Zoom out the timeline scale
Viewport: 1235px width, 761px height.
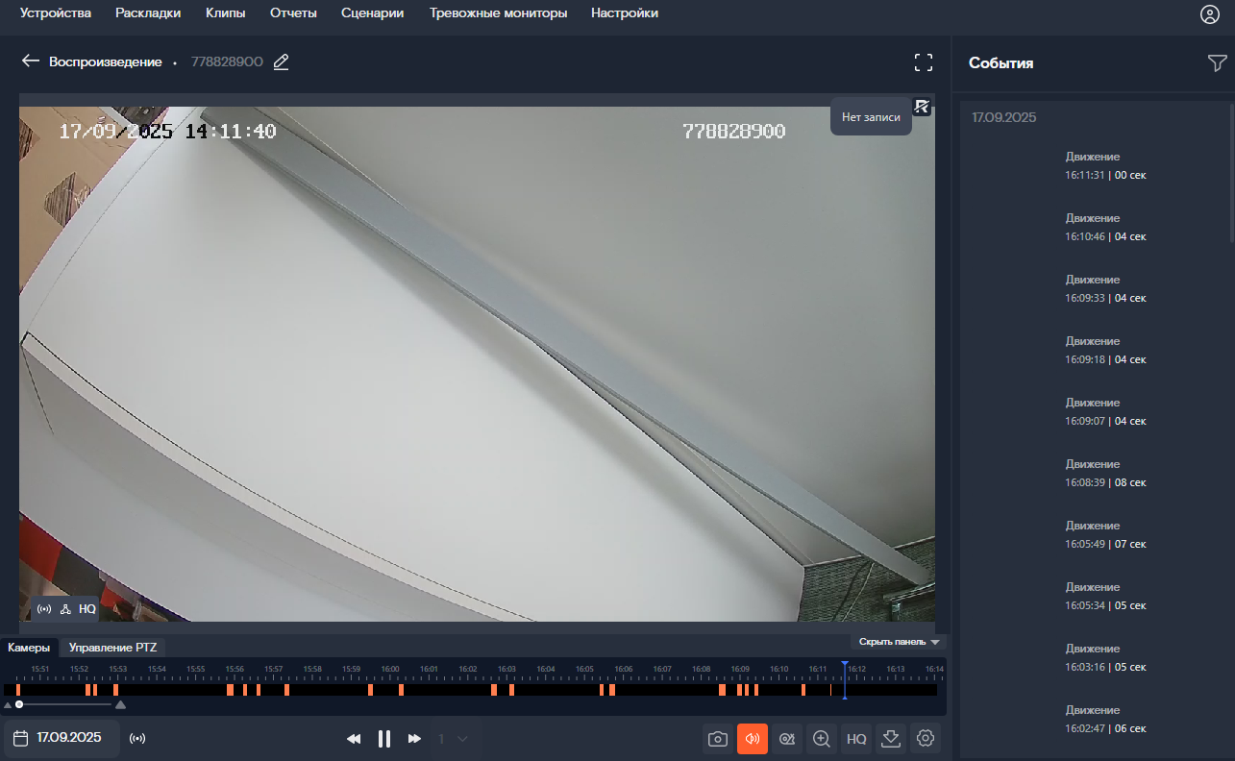[x=8, y=705]
